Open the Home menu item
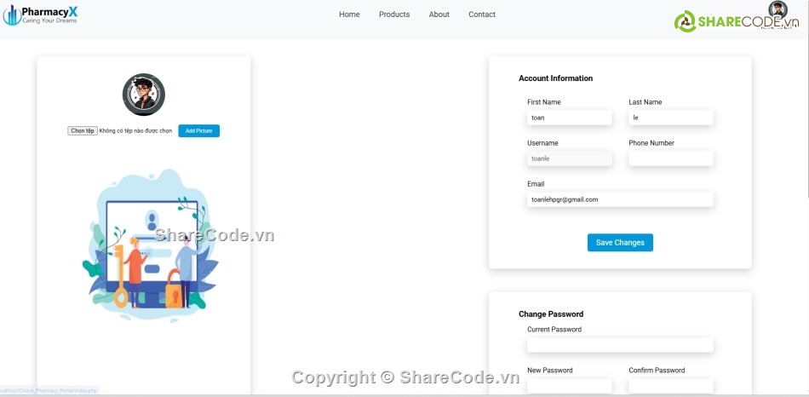Screen dimensions: 809x397 (349, 14)
